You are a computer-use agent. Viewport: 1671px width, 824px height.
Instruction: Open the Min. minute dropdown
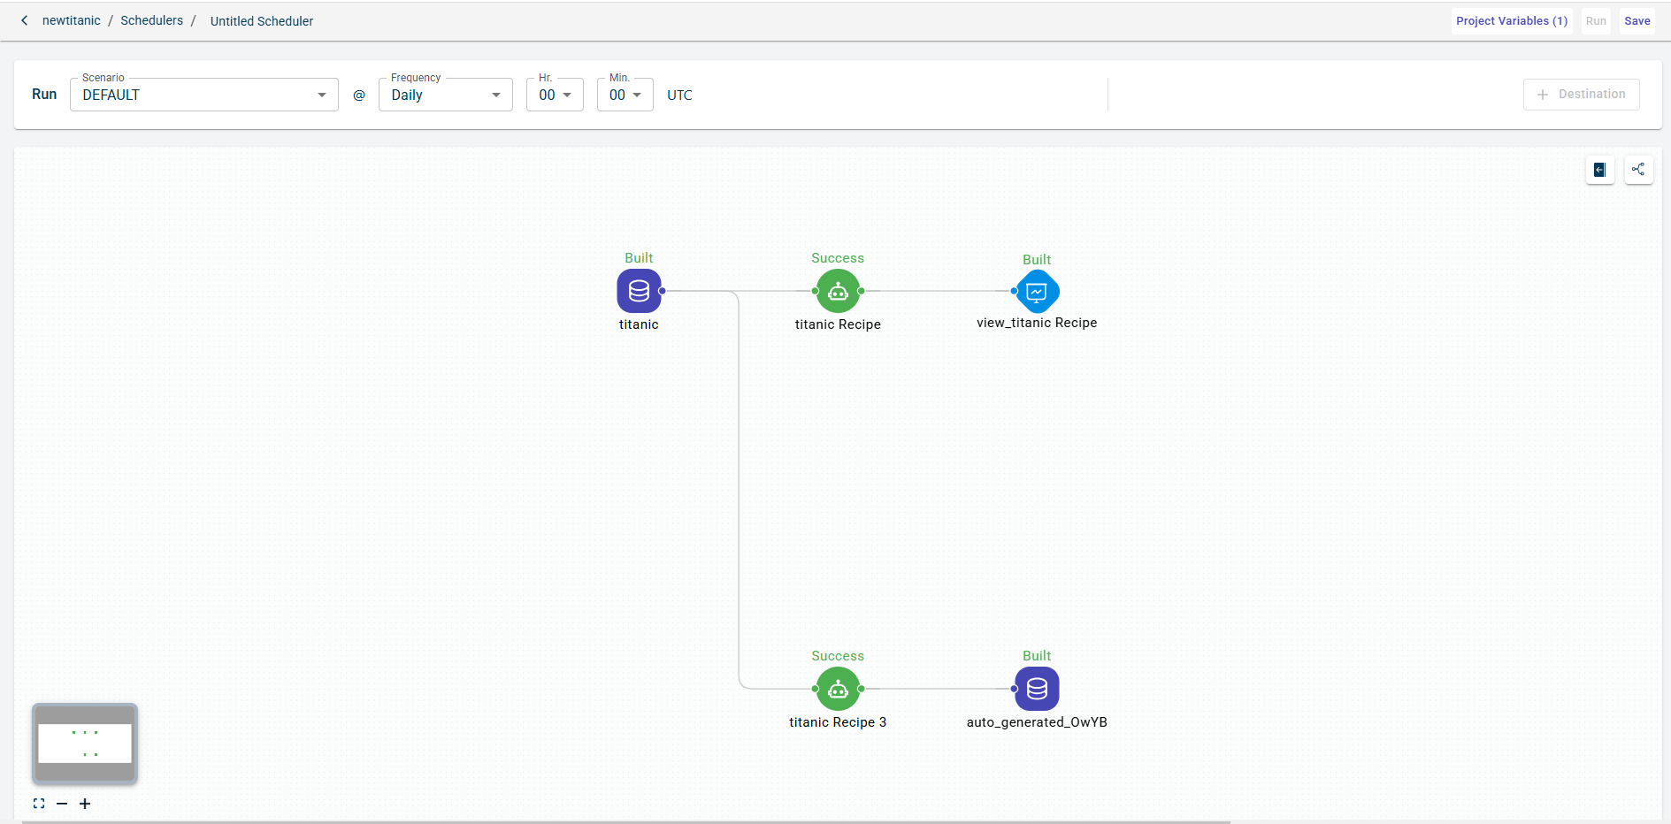(625, 95)
